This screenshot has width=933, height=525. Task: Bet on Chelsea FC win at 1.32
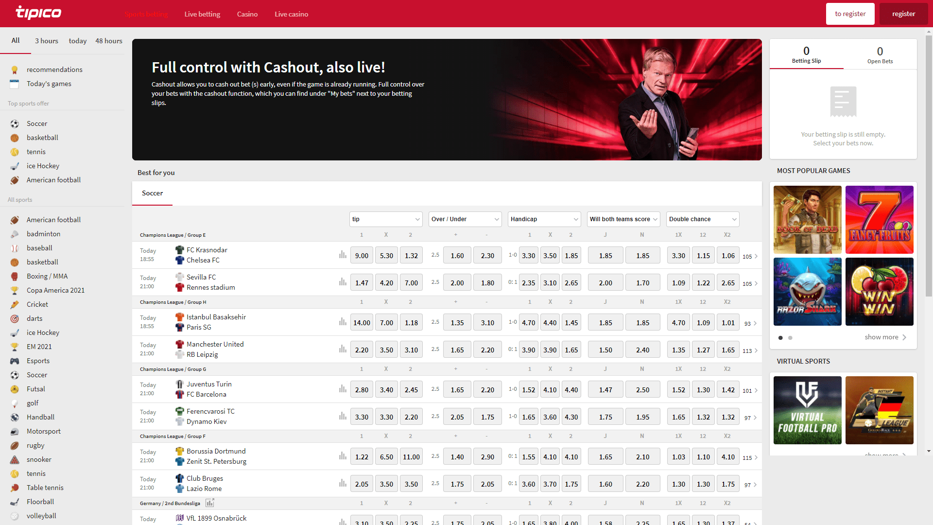(412, 255)
